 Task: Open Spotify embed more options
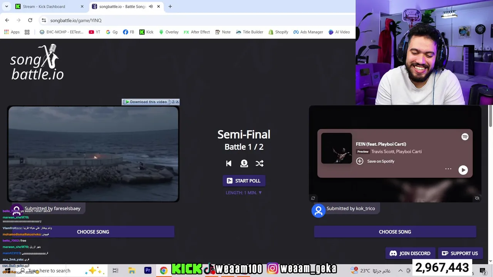tap(448, 169)
